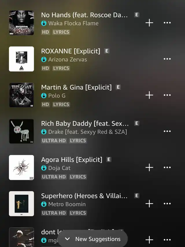Add Agora Hills with plus icon
Viewport: 185px width, 247px height.
coord(149,168)
